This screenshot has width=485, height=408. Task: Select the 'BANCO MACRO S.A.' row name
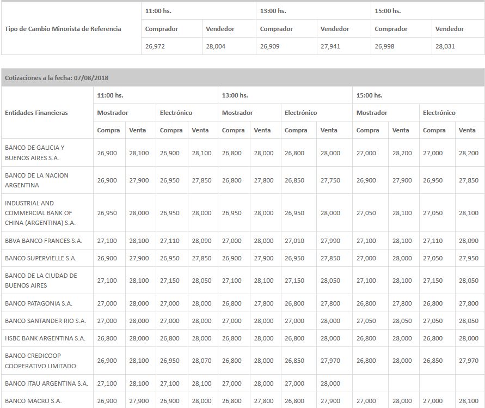click(x=33, y=401)
